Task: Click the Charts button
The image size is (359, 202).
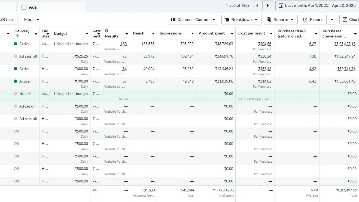Action: pyautogui.click(x=349, y=20)
